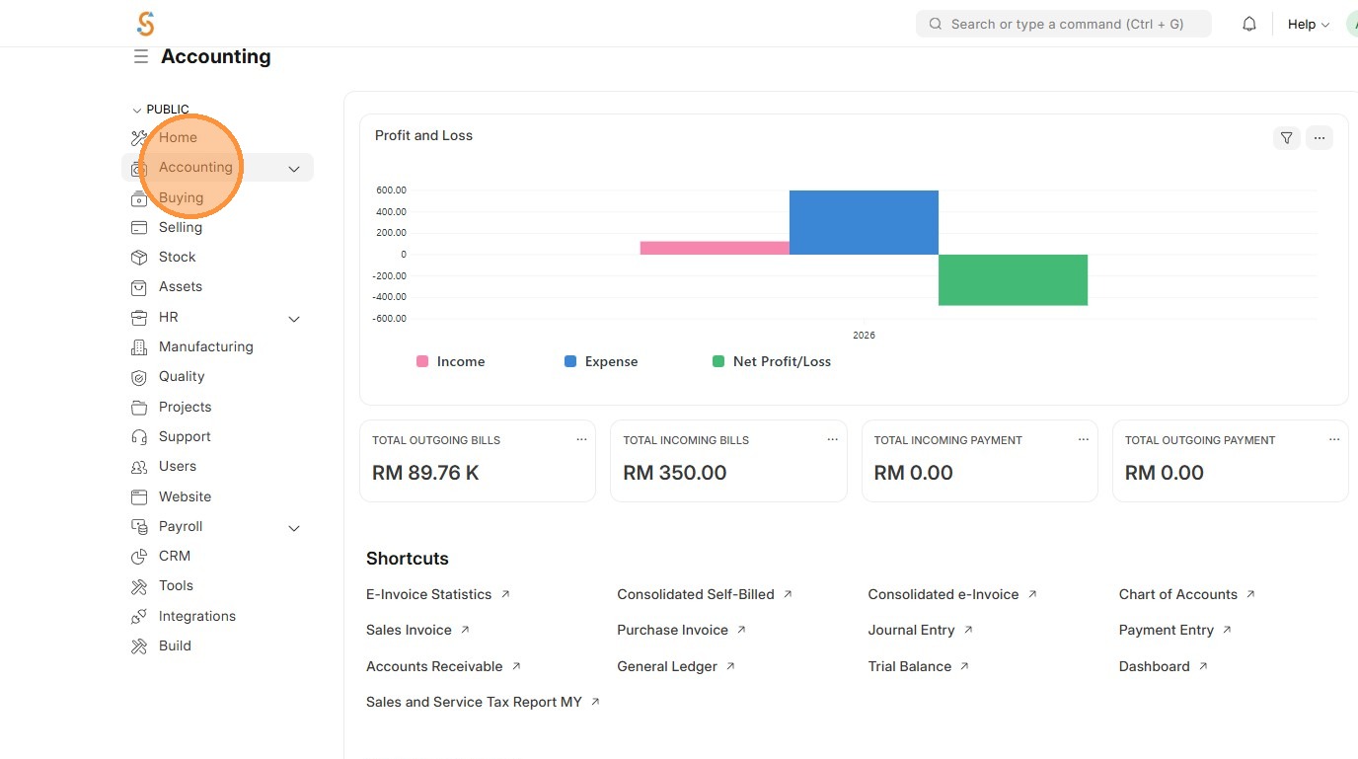Select the Accounting label in the sidebar
The width and height of the screenshot is (1358, 759).
coord(195,167)
